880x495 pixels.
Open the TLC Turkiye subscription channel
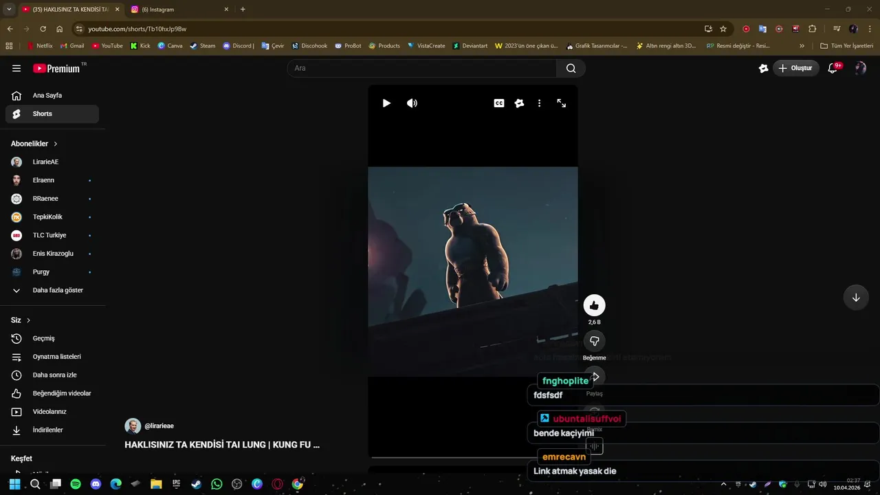coord(52,235)
